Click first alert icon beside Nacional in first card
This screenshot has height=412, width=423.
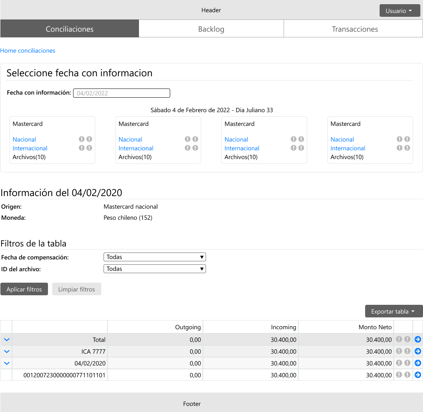tap(81, 139)
